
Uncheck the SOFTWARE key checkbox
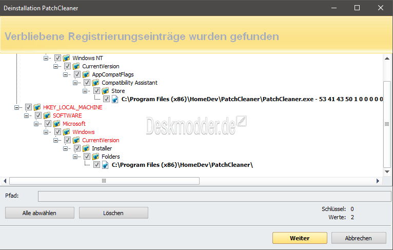(38, 116)
